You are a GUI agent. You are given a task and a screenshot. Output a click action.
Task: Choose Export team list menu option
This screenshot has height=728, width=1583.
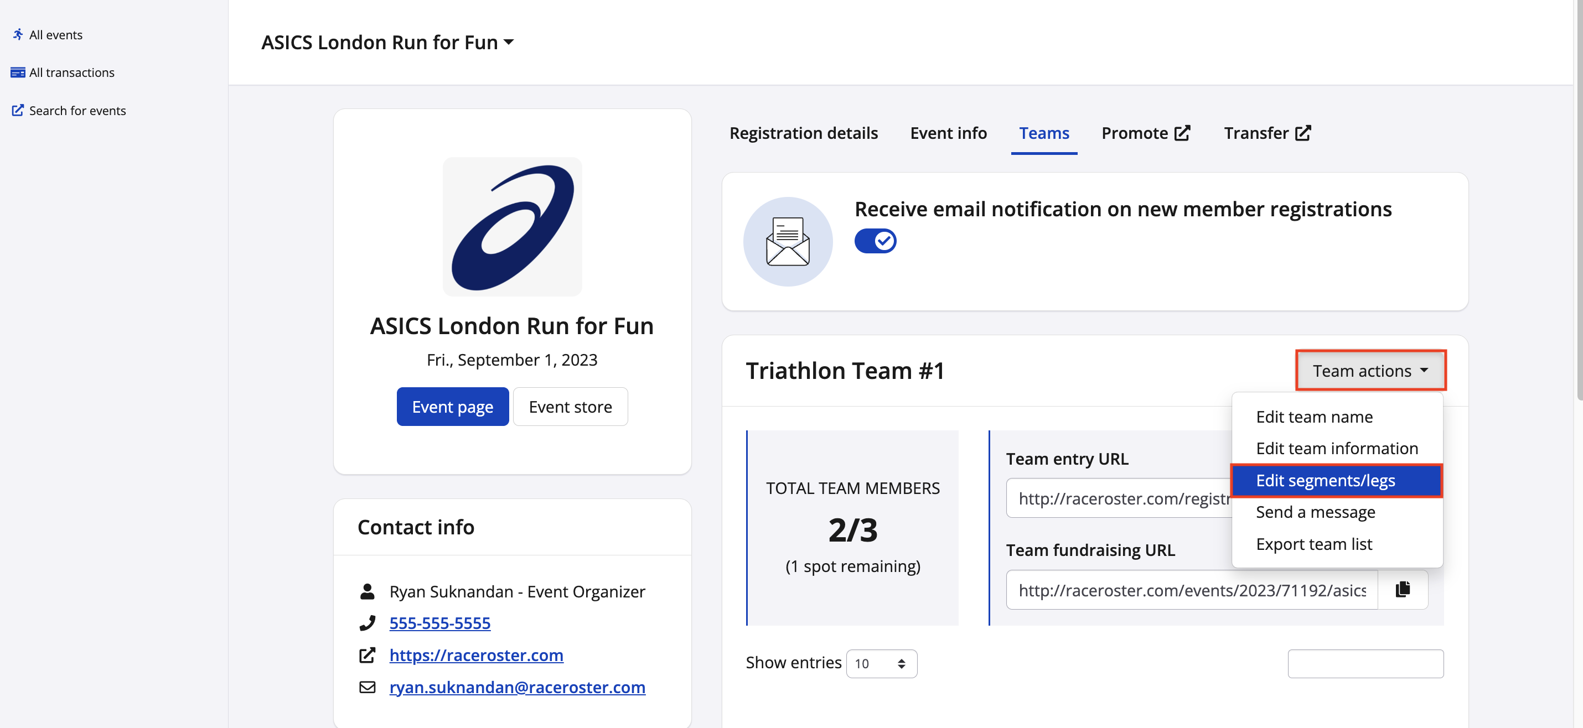coord(1313,544)
